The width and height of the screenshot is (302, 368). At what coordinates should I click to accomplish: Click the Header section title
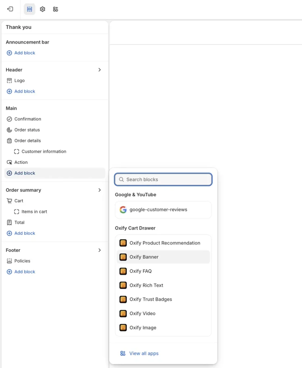click(x=14, y=70)
